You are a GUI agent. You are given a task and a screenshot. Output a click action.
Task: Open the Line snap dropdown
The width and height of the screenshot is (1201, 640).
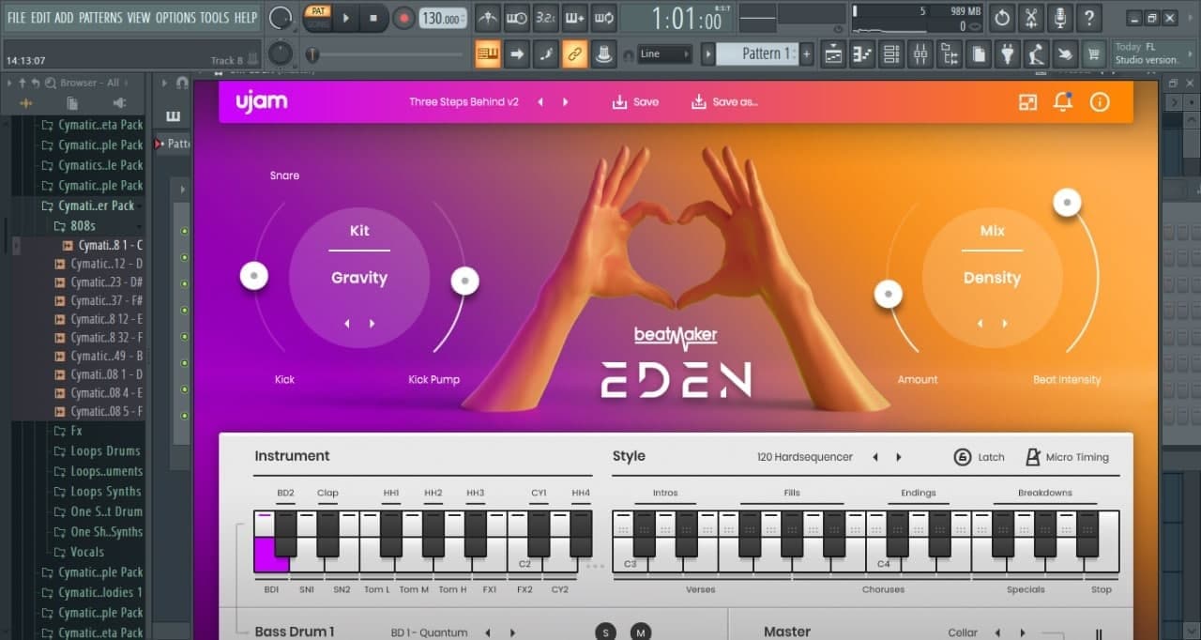(x=664, y=53)
